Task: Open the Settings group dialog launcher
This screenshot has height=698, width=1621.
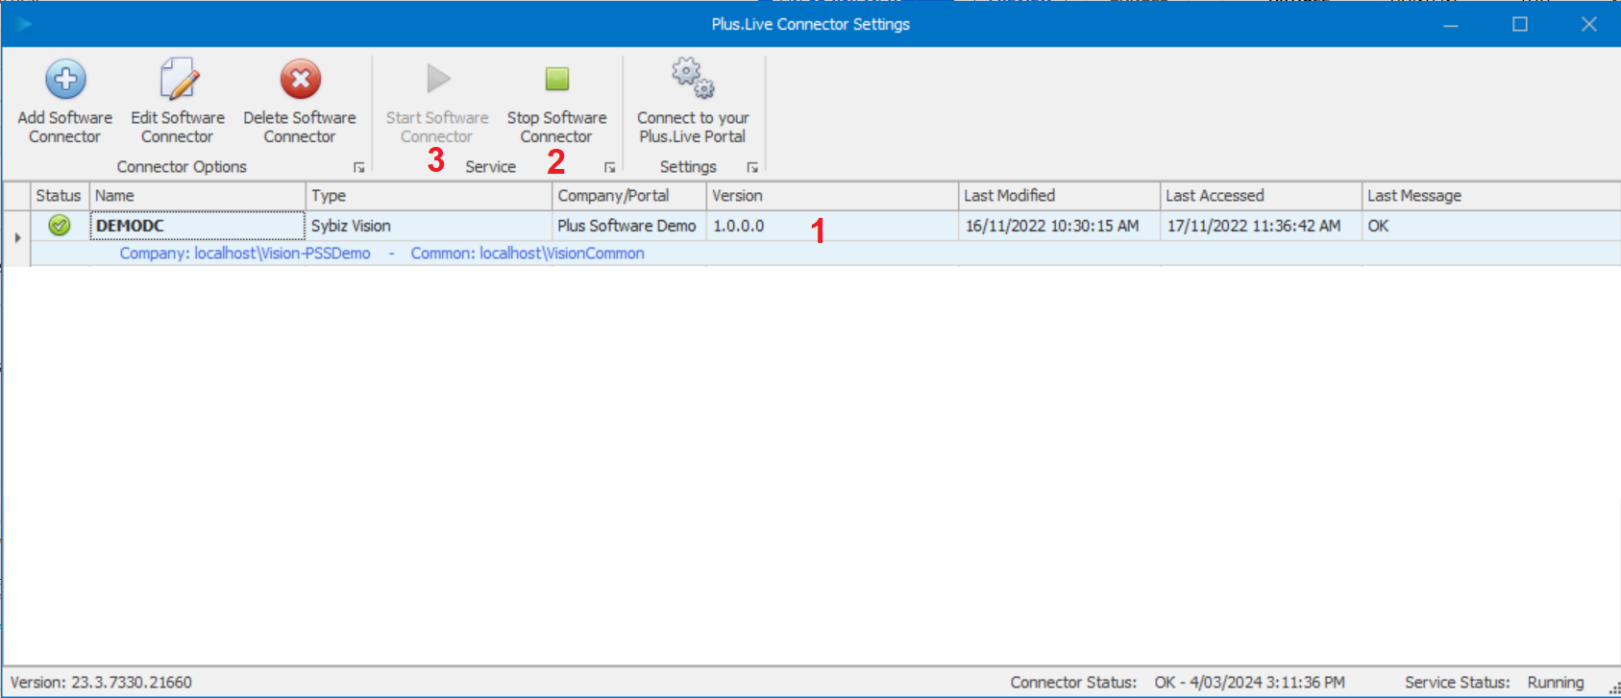Action: click(752, 167)
